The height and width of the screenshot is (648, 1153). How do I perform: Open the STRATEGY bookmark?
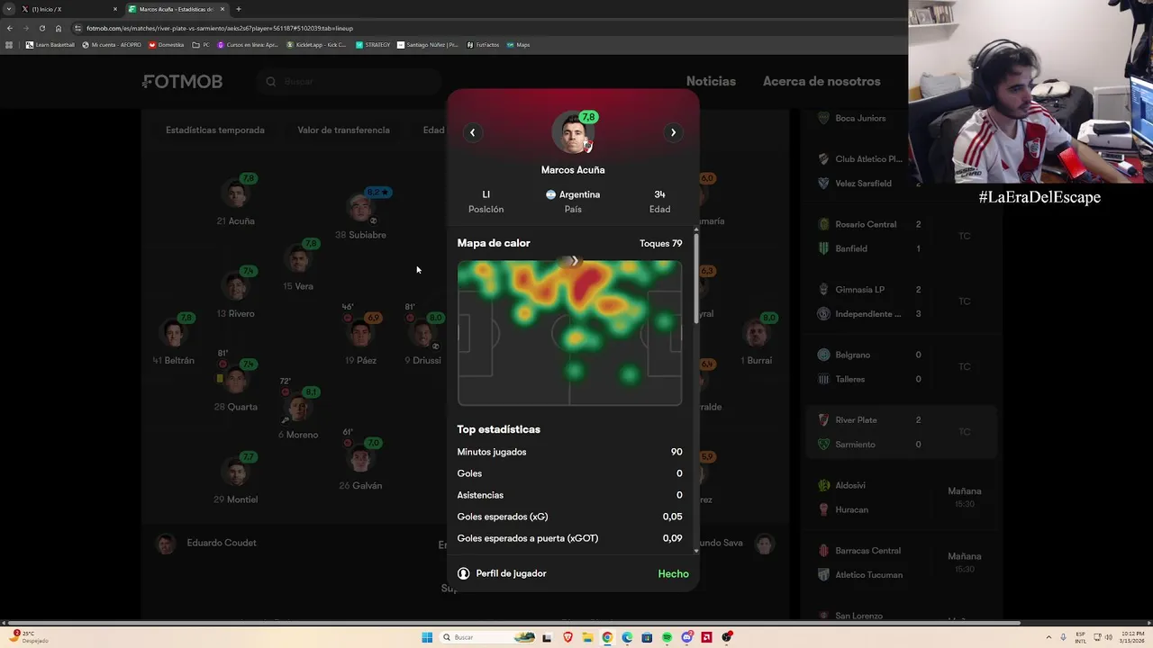pos(373,45)
